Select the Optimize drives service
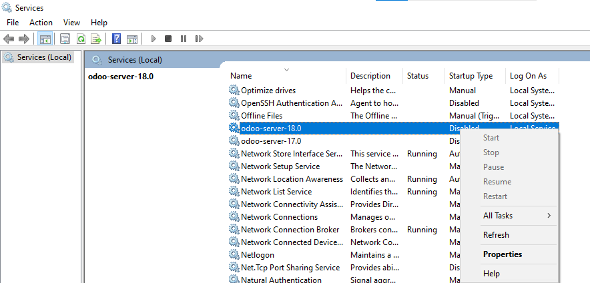This screenshot has height=283, width=590. [x=268, y=91]
